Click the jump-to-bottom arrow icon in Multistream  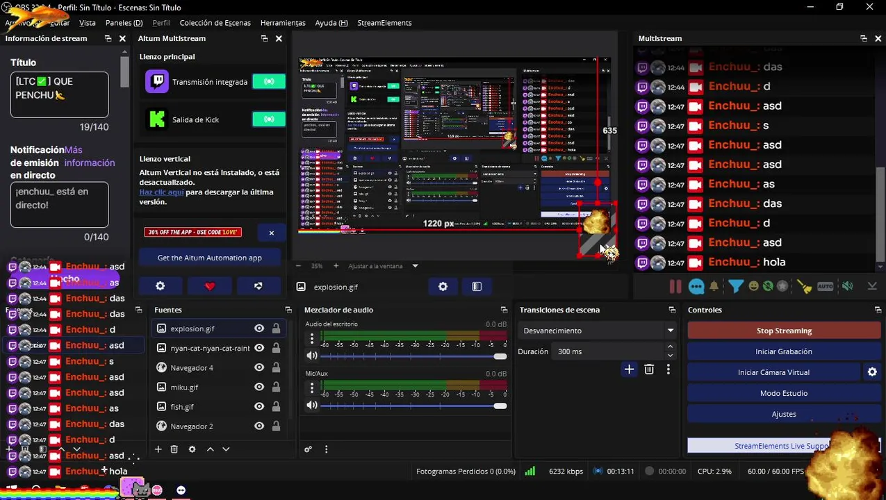[x=872, y=286]
